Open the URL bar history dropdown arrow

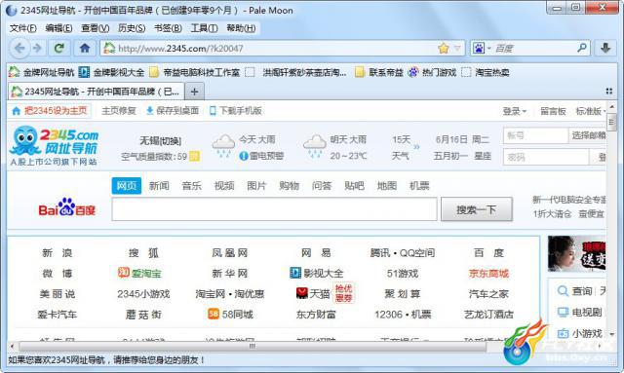click(x=457, y=49)
